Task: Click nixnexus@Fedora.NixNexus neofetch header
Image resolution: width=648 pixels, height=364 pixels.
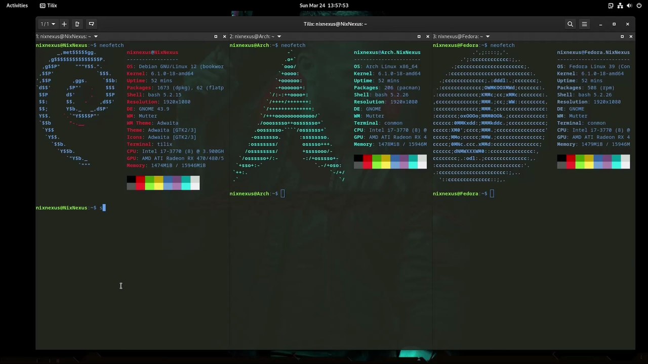Action: pos(593,52)
